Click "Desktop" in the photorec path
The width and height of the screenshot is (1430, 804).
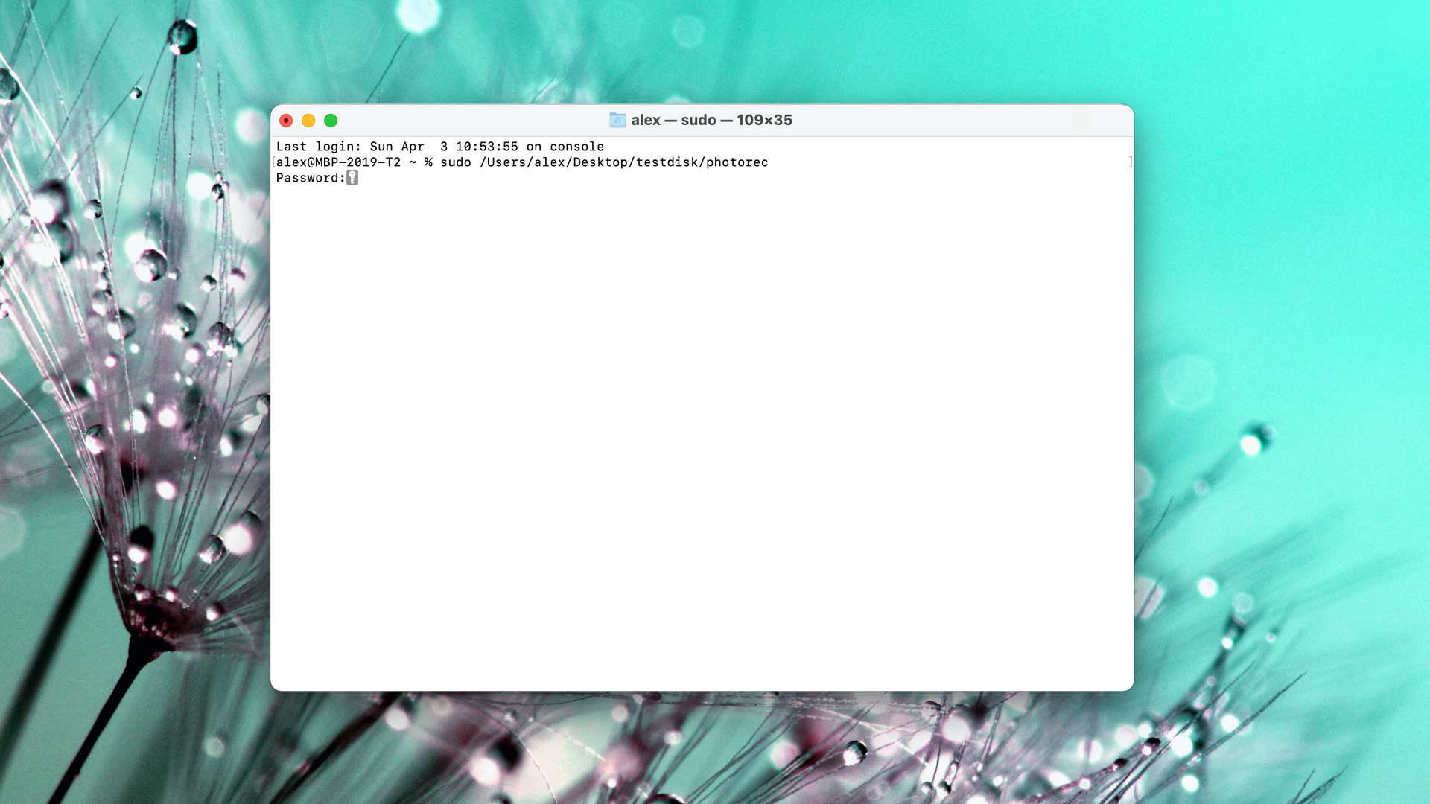click(x=600, y=162)
